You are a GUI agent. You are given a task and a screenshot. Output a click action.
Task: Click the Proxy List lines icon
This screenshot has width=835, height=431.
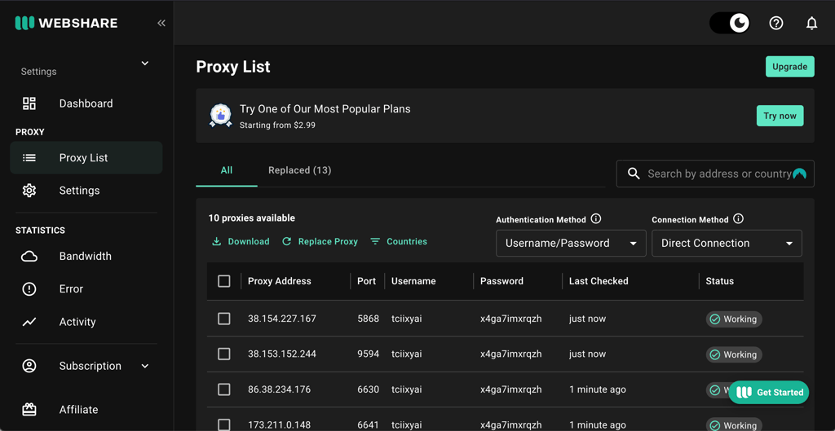tap(29, 157)
